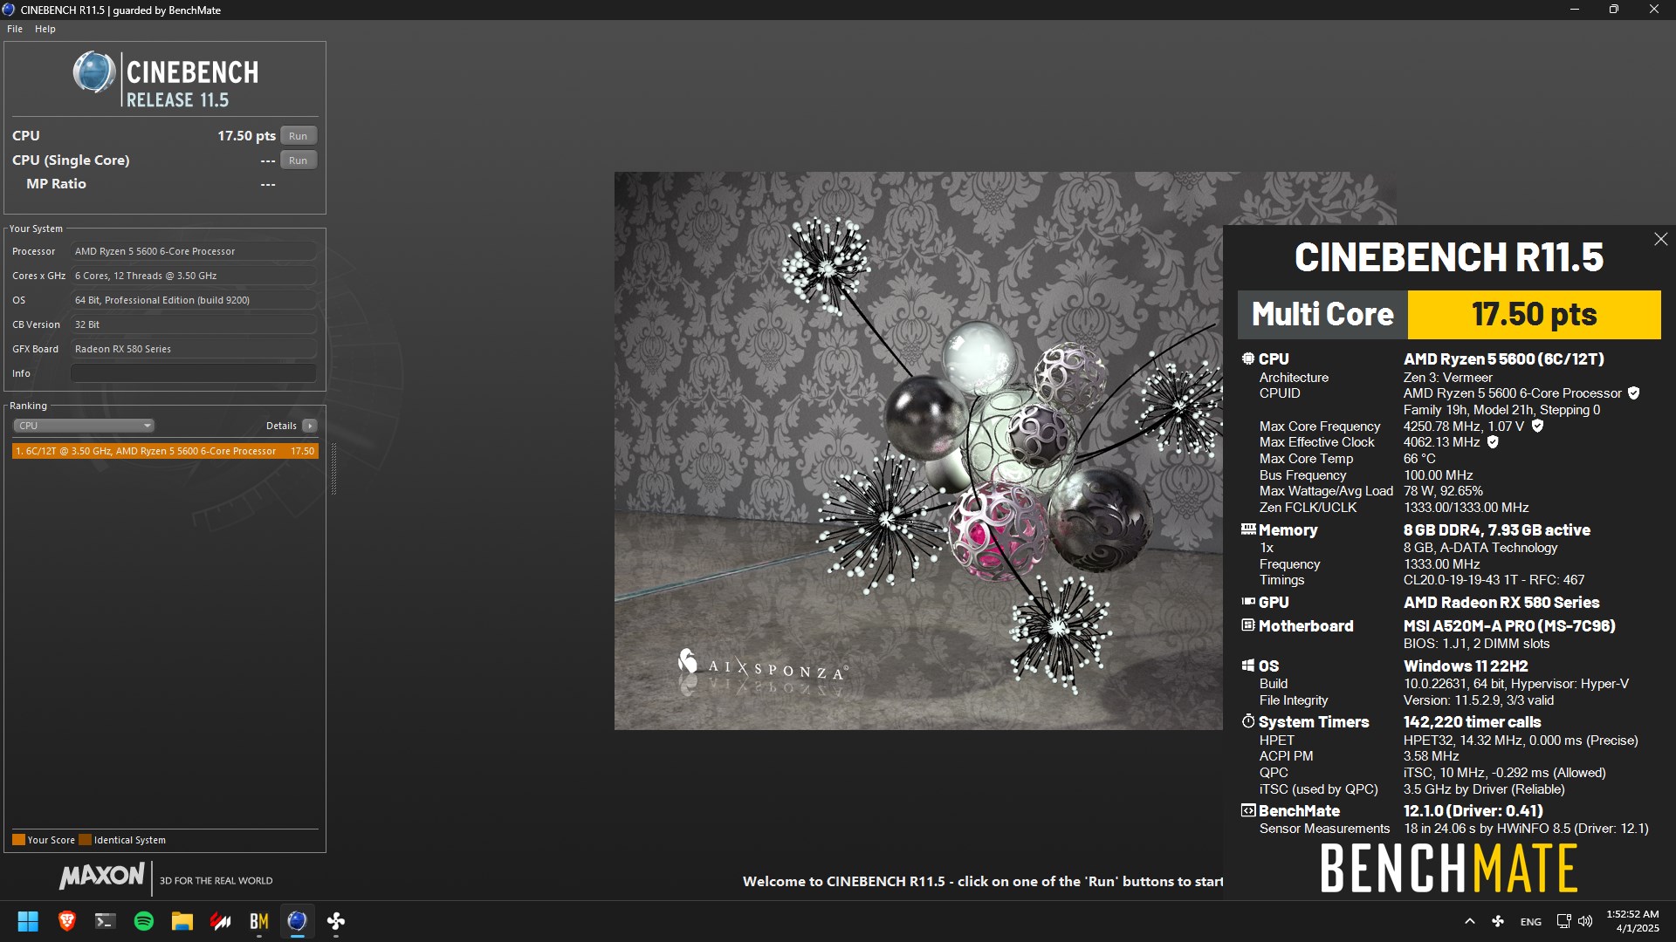Switch to BenchMate taskbar app
The image size is (1676, 942).
pos(258,921)
